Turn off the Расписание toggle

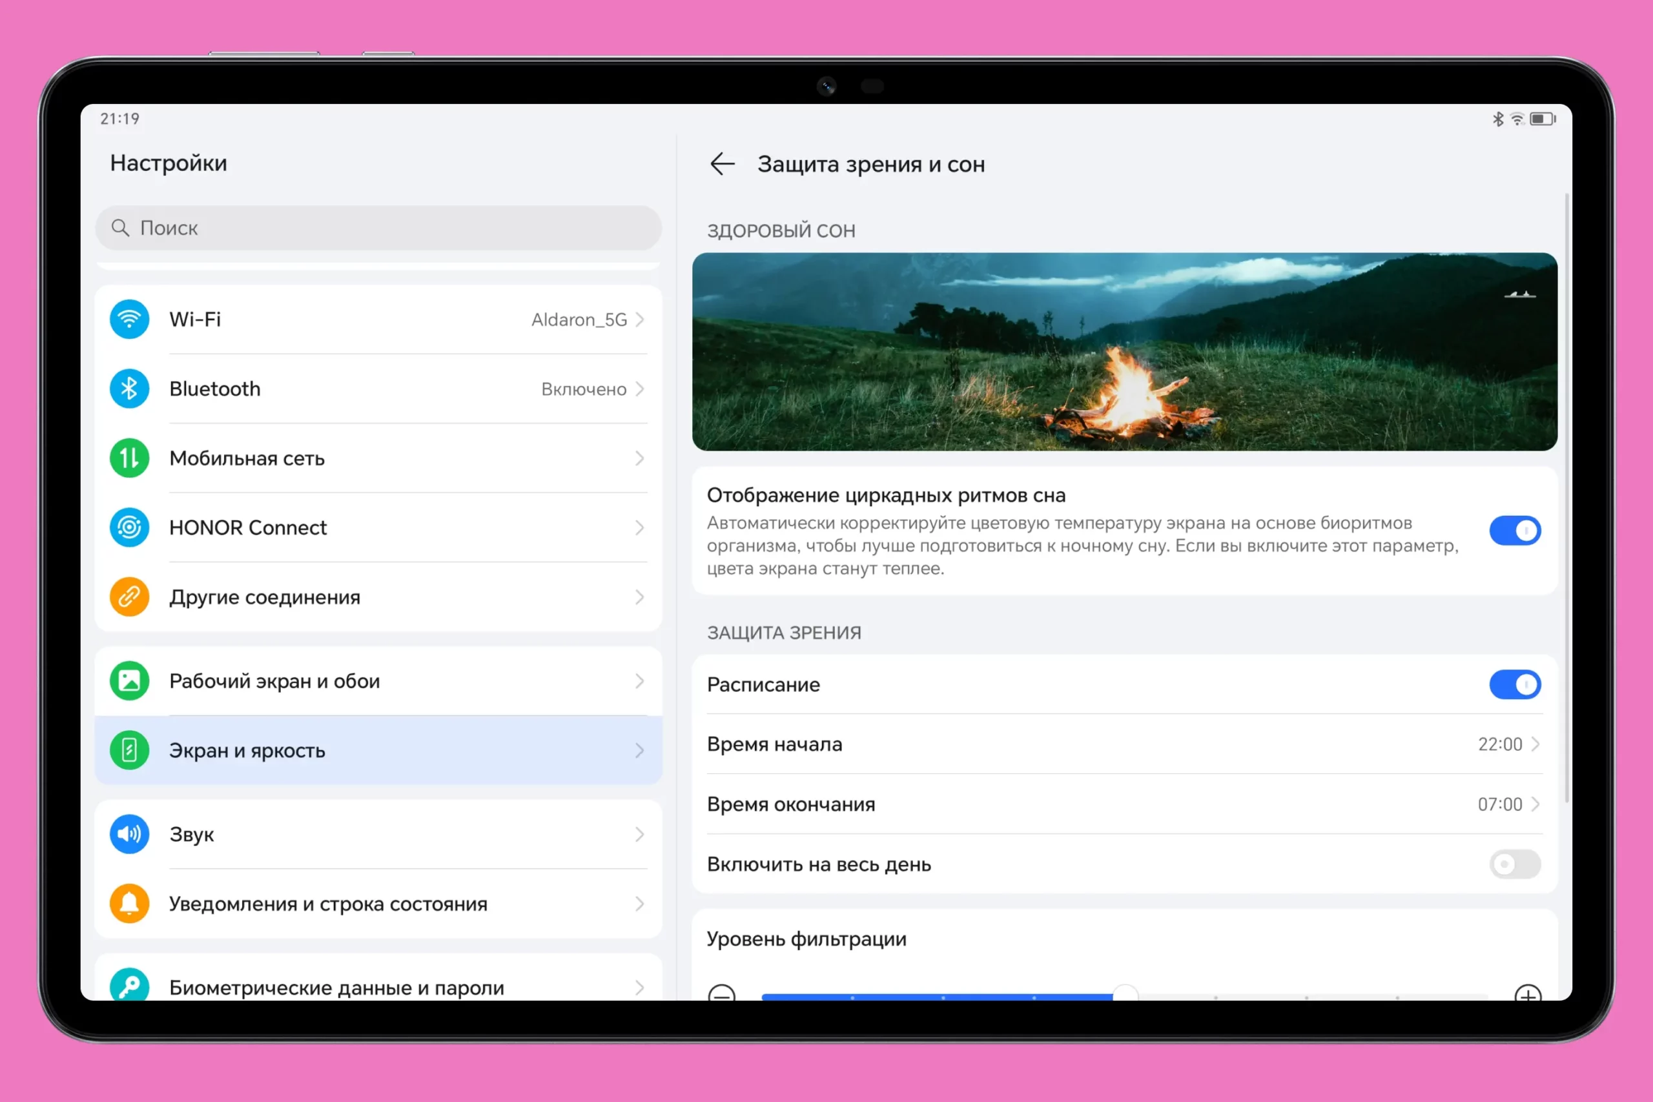(1515, 684)
